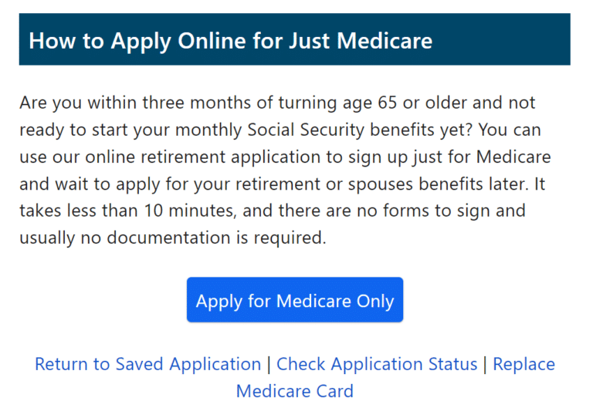Click the separator bar before Replace
Screen dimensions: 593x418
coord(485,364)
